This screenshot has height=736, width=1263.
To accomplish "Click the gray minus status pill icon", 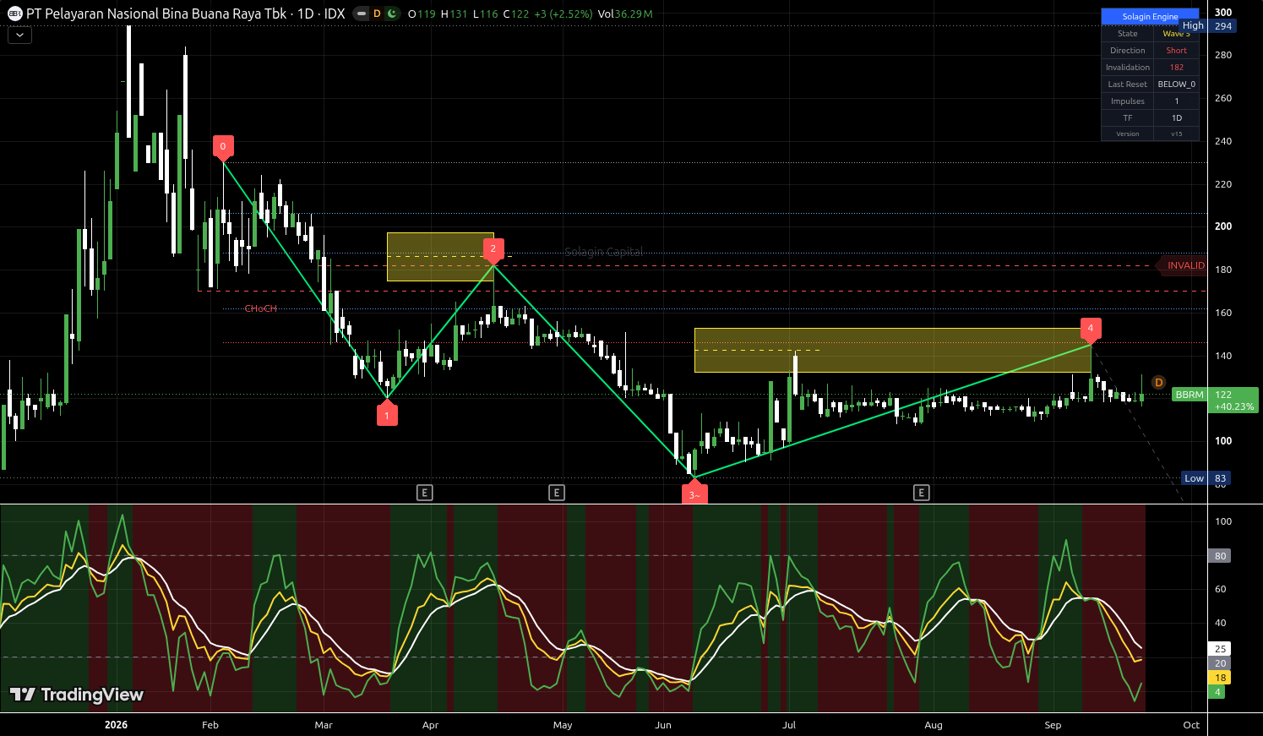I will (x=362, y=14).
